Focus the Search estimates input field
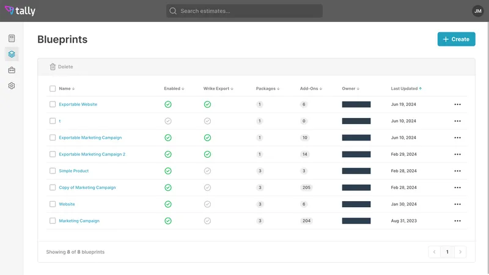 point(244,11)
